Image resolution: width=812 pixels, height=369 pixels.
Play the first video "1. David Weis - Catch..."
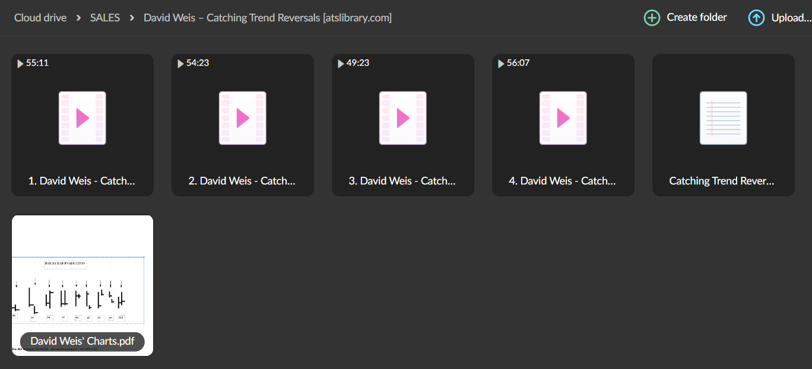click(x=82, y=118)
